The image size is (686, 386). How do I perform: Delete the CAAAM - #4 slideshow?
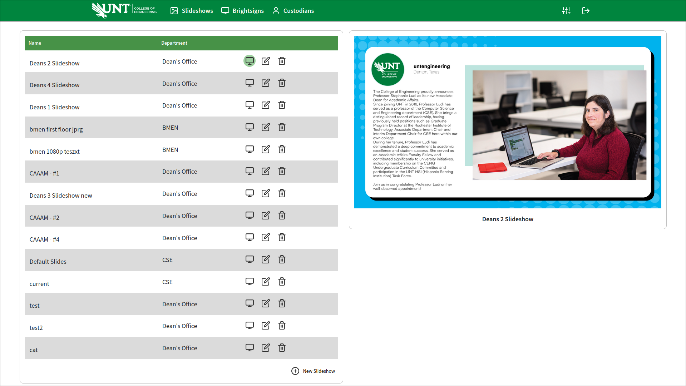[x=282, y=237]
